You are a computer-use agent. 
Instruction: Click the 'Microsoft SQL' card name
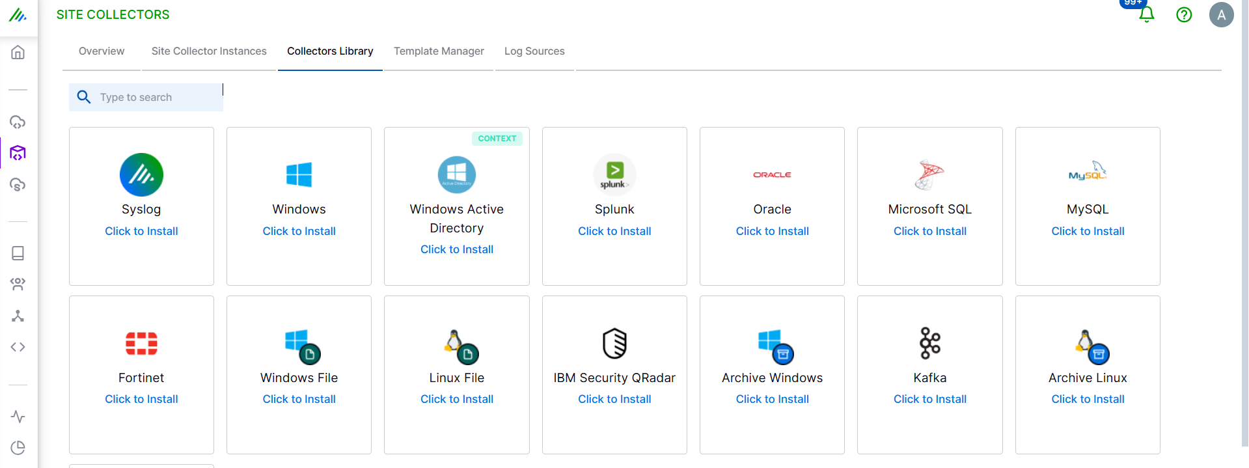click(929, 209)
